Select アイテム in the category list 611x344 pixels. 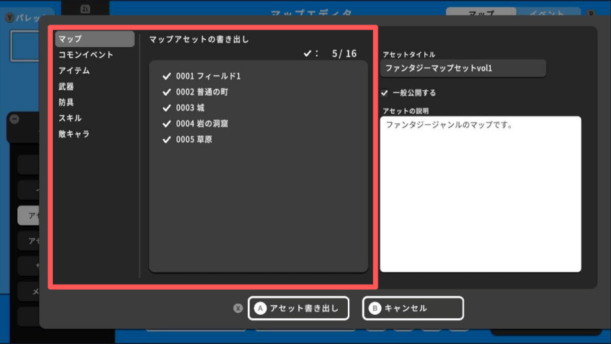(x=74, y=71)
